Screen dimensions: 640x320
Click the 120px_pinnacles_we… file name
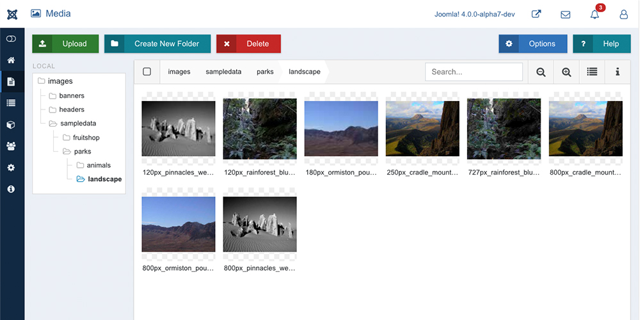(x=179, y=173)
